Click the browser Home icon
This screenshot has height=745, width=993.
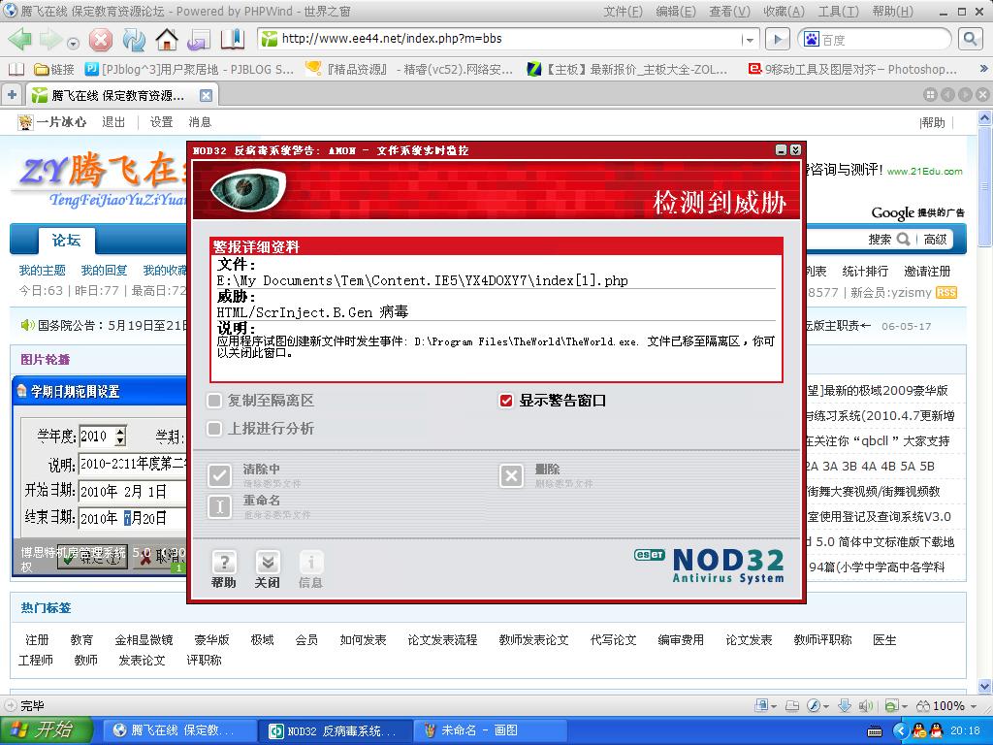tap(167, 40)
